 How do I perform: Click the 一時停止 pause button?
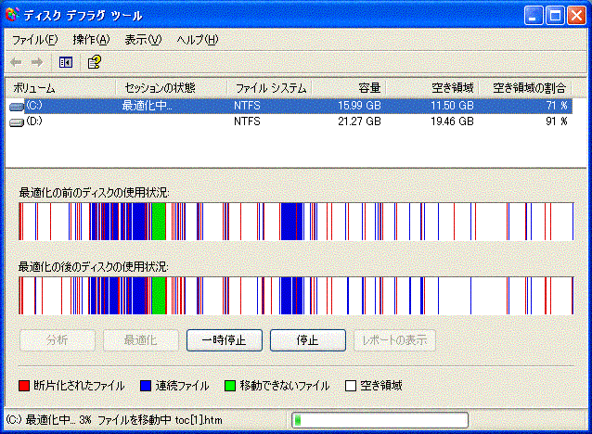coord(225,340)
